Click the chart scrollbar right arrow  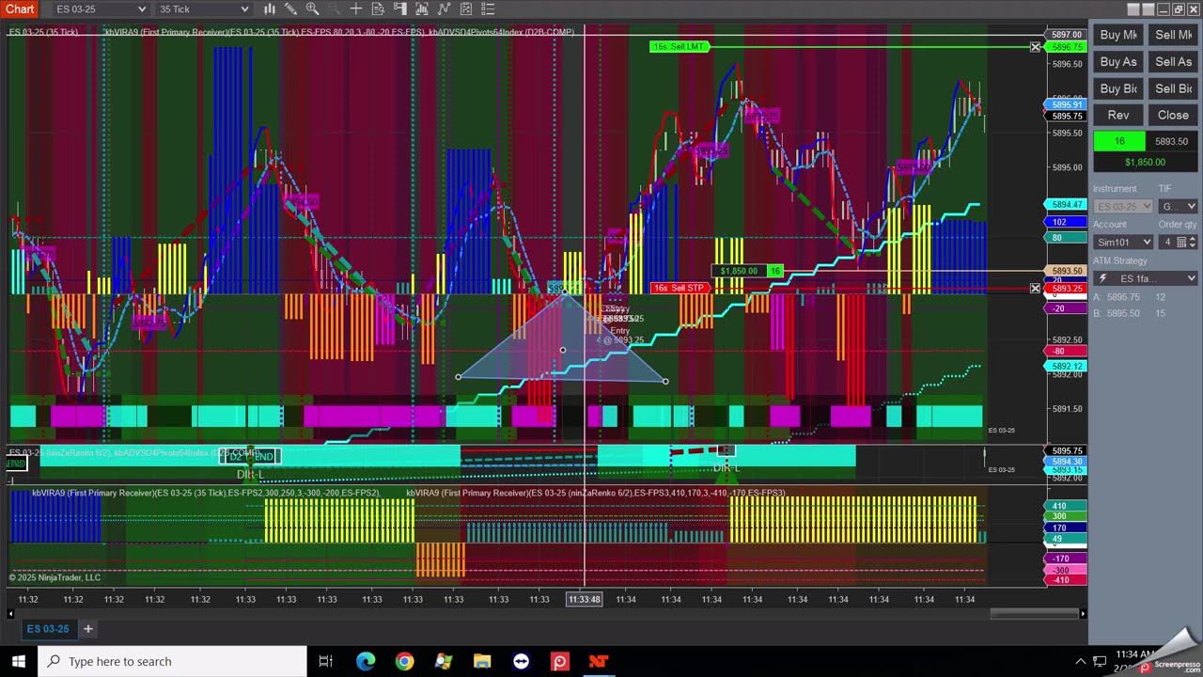[x=1083, y=614]
